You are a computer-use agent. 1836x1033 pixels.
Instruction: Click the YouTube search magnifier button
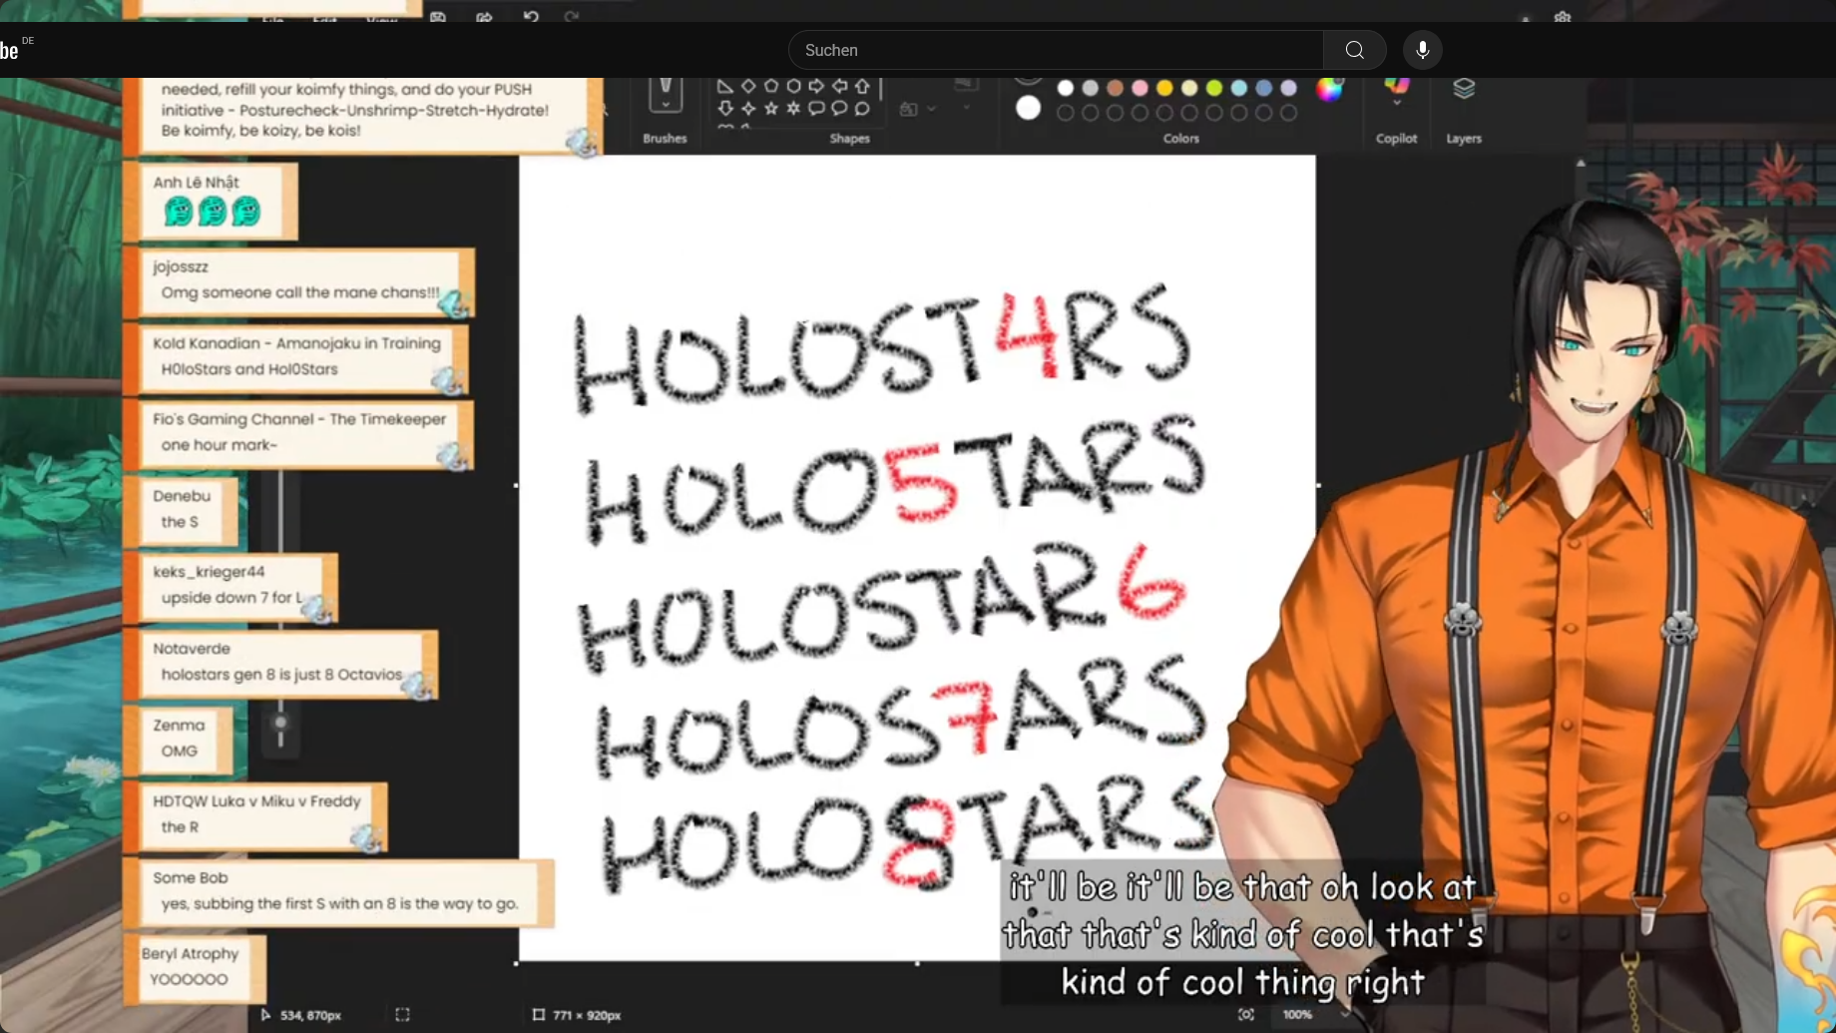pyautogui.click(x=1354, y=50)
